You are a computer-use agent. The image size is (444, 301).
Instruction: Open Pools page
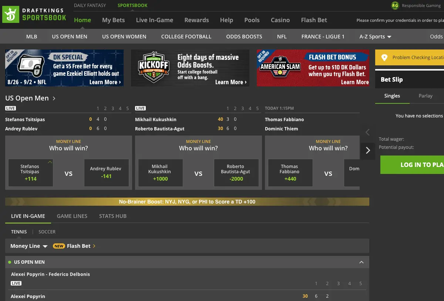252,20
